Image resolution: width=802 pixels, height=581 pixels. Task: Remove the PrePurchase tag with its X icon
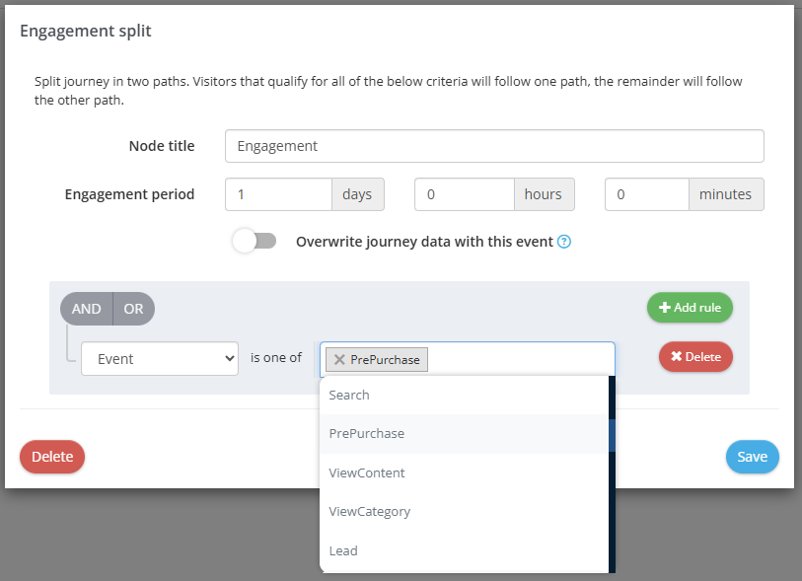point(339,360)
